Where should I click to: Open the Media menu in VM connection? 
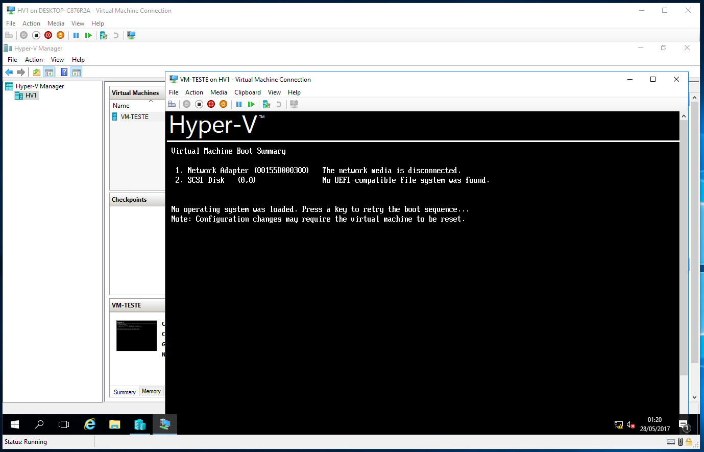pyautogui.click(x=219, y=92)
